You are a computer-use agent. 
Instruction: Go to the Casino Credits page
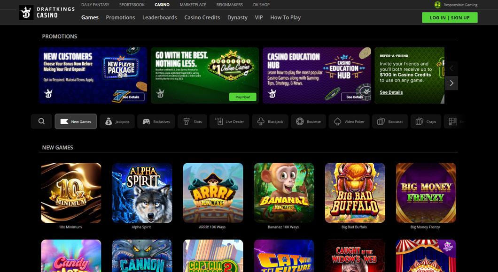click(x=202, y=17)
